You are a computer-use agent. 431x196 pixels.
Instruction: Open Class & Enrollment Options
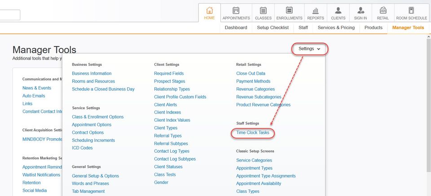[x=97, y=117]
